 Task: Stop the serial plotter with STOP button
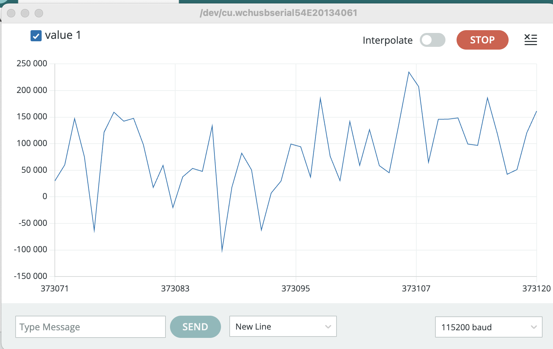click(482, 40)
